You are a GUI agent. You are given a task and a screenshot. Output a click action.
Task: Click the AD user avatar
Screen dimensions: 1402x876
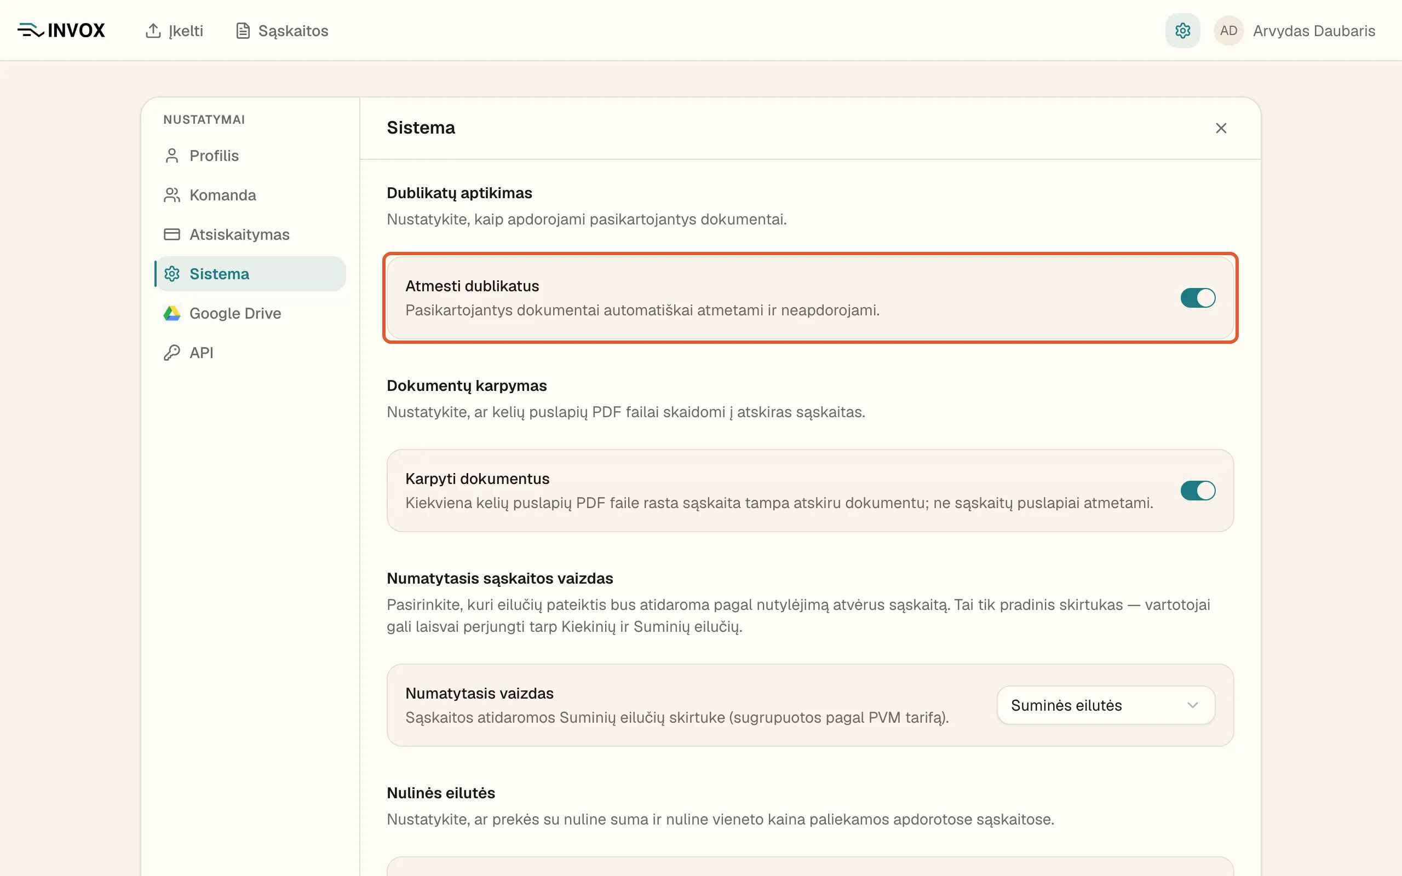tap(1228, 31)
